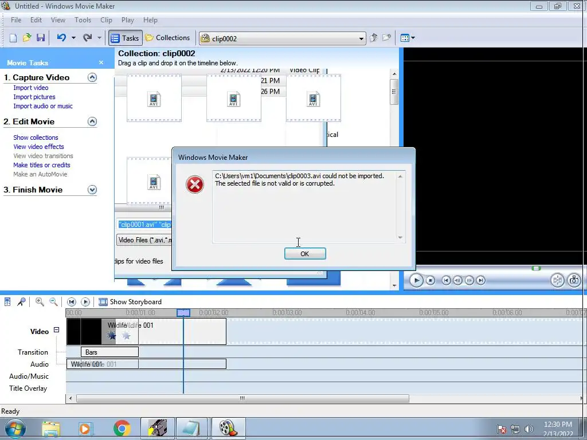This screenshot has width=587, height=440.
Task: Select the Bars transition on timeline
Action: [109, 352]
